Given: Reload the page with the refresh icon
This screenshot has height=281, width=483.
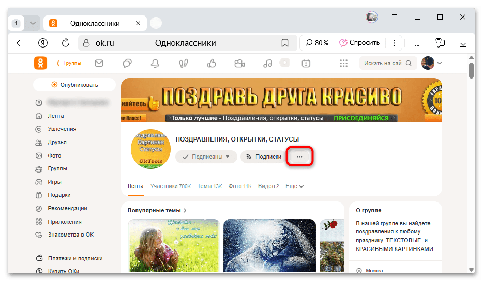Looking at the screenshot, I should point(65,43).
